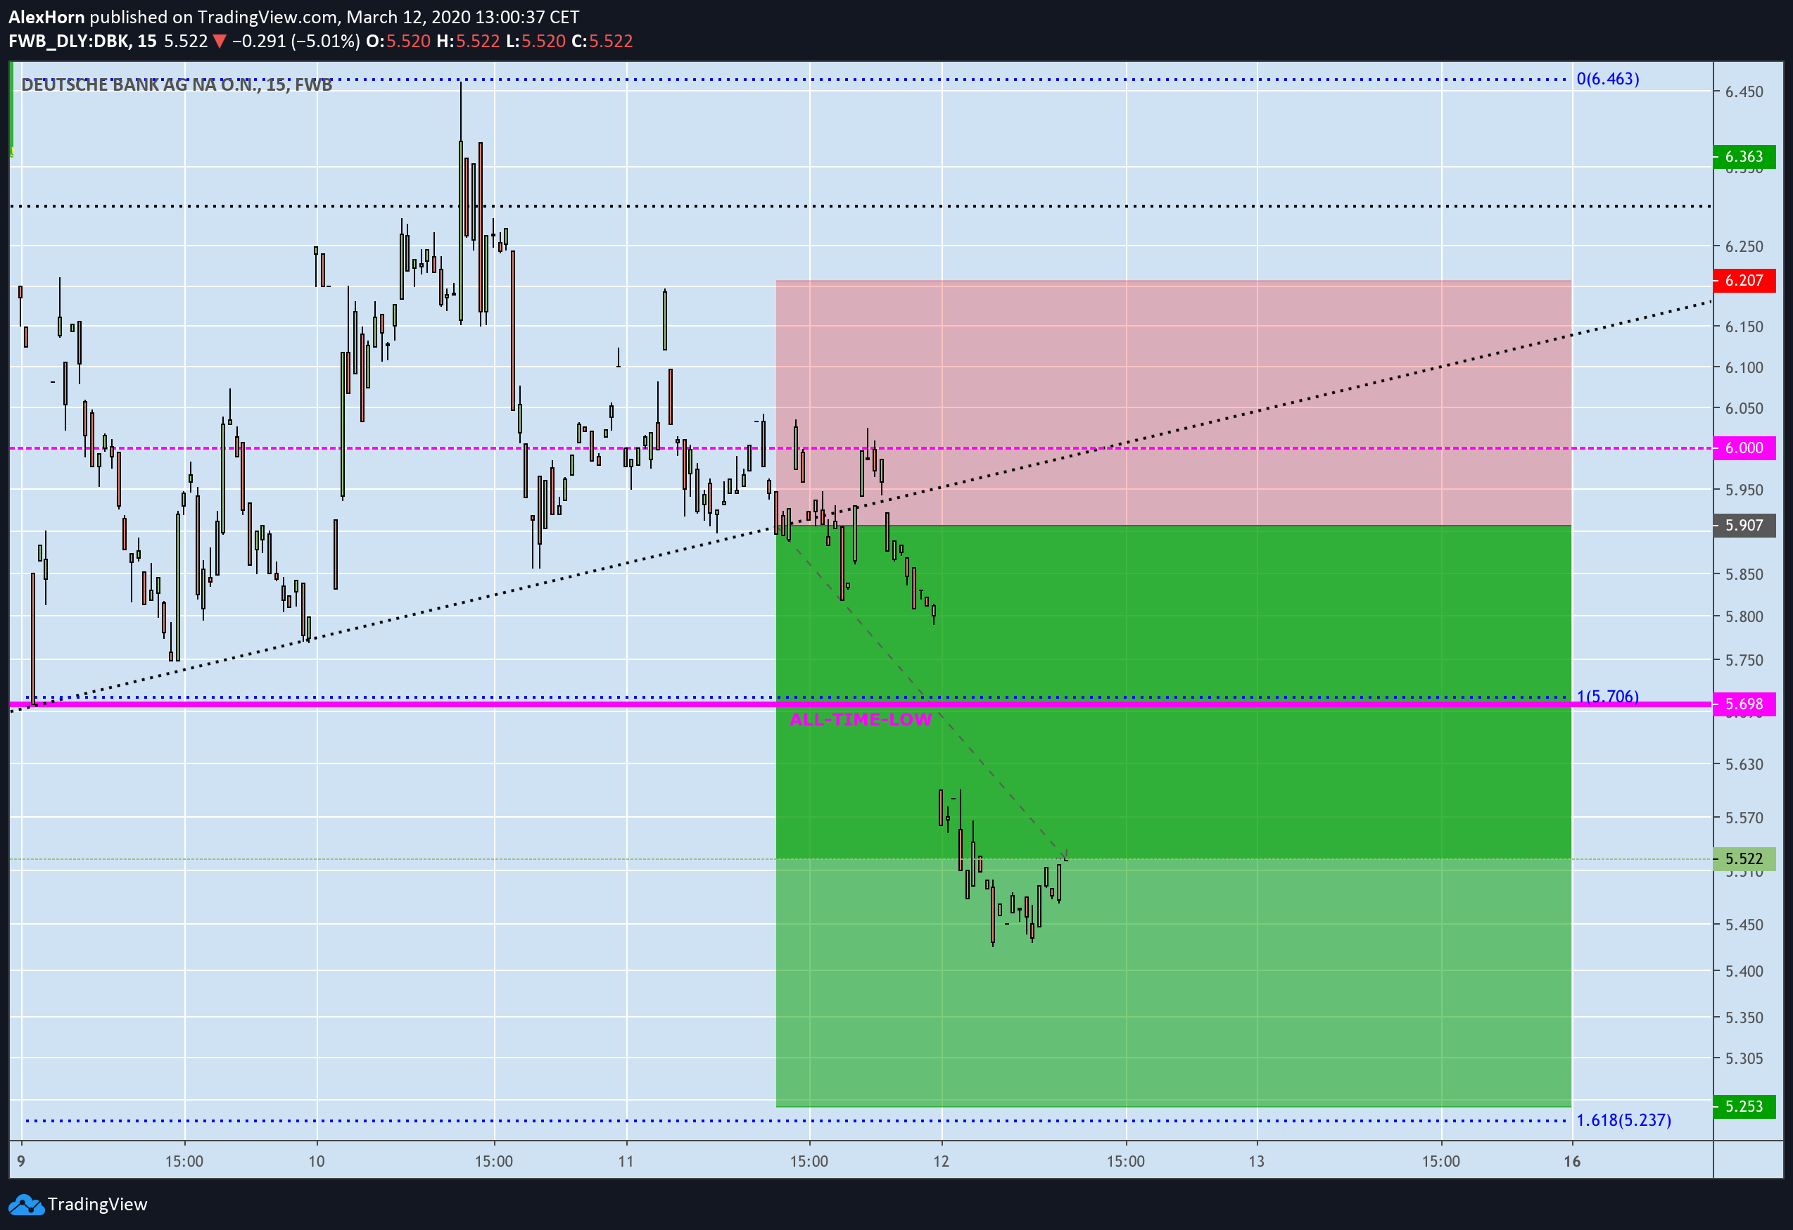Screen dimensions: 1793x1230
Task: Click the Fibonacci 0(6.463) level label
Action: (1608, 79)
